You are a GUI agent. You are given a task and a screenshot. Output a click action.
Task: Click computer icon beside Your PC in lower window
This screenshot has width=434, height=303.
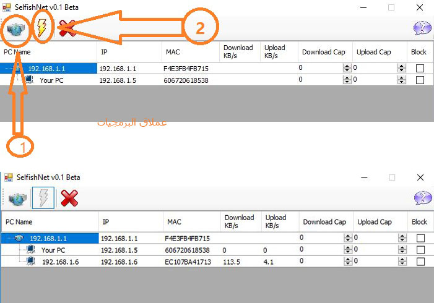[x=31, y=250]
